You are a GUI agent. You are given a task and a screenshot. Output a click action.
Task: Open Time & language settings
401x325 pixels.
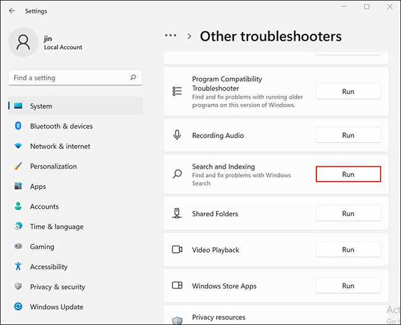75,226
